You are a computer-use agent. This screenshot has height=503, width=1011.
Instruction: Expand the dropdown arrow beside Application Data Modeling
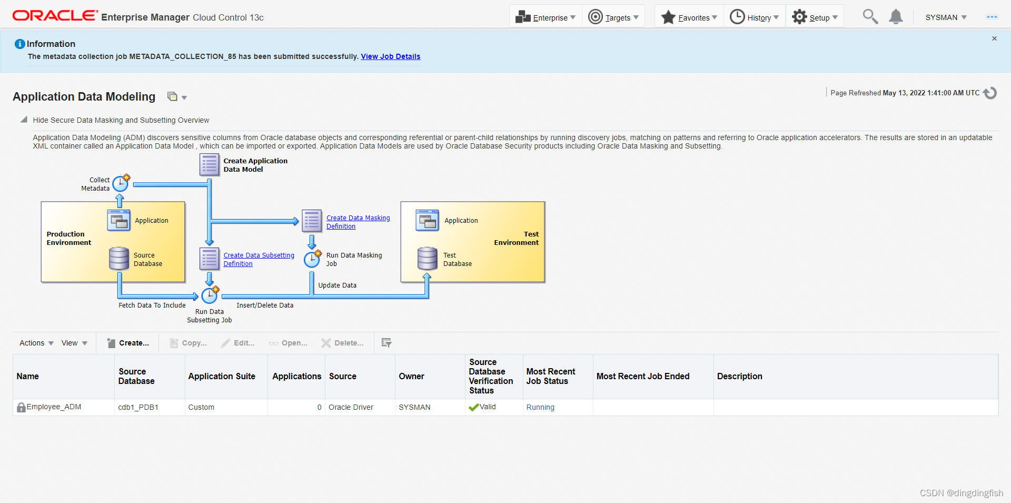click(184, 97)
